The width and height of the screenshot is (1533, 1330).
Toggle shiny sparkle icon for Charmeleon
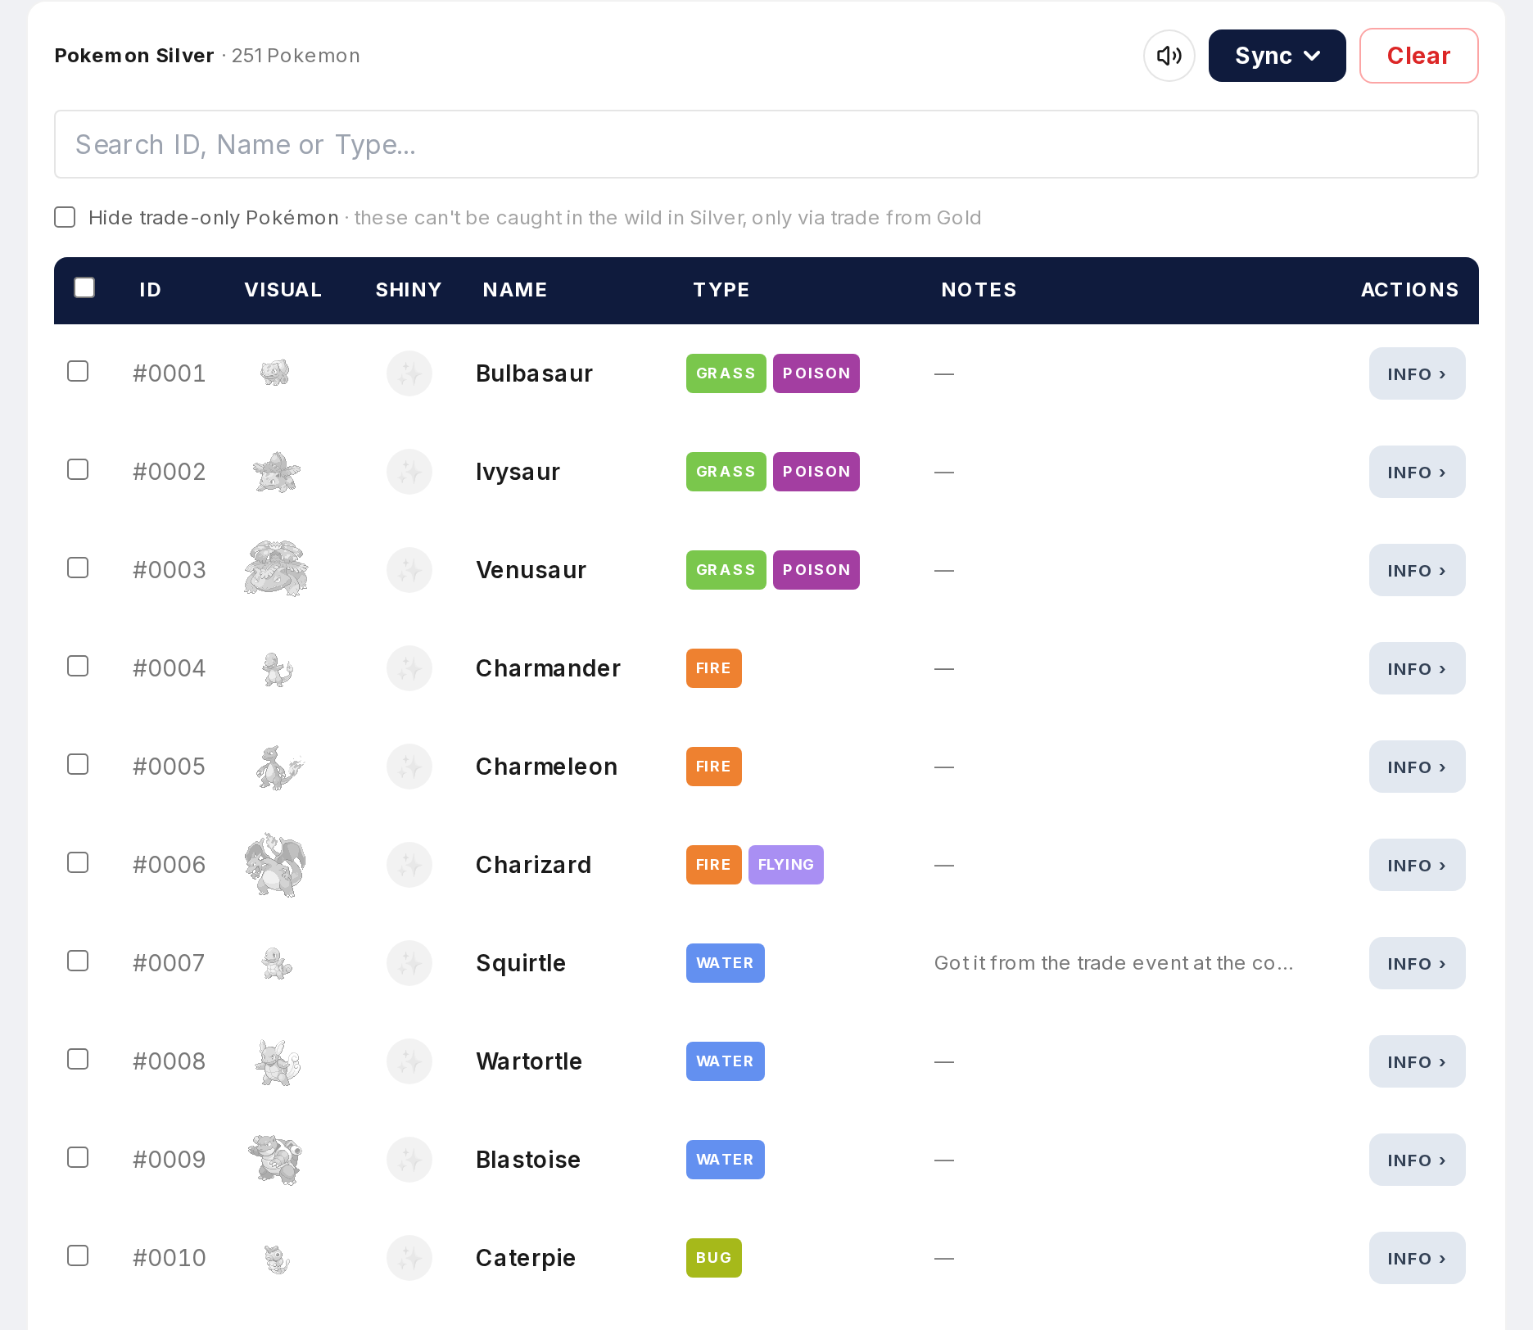[x=409, y=767]
